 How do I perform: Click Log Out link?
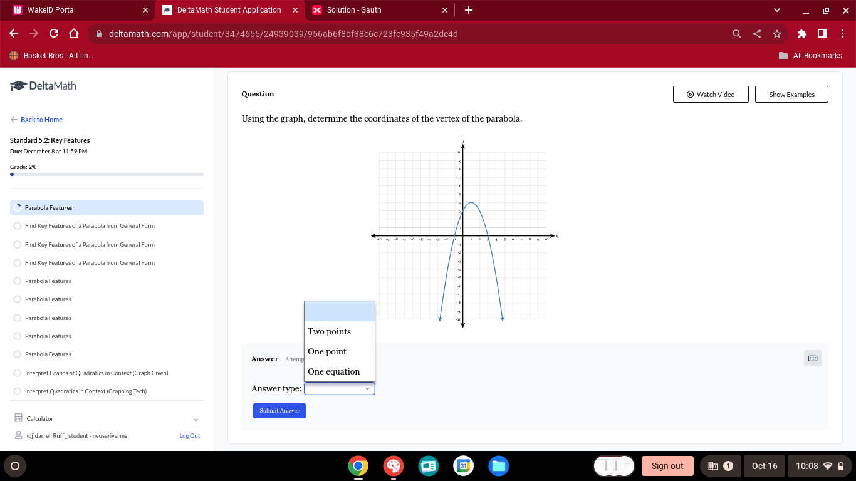pos(189,436)
